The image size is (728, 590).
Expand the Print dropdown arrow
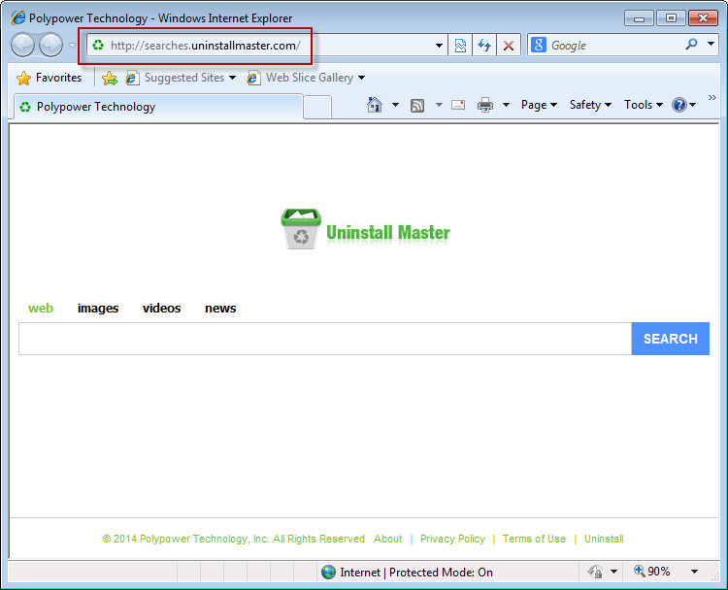[506, 105]
